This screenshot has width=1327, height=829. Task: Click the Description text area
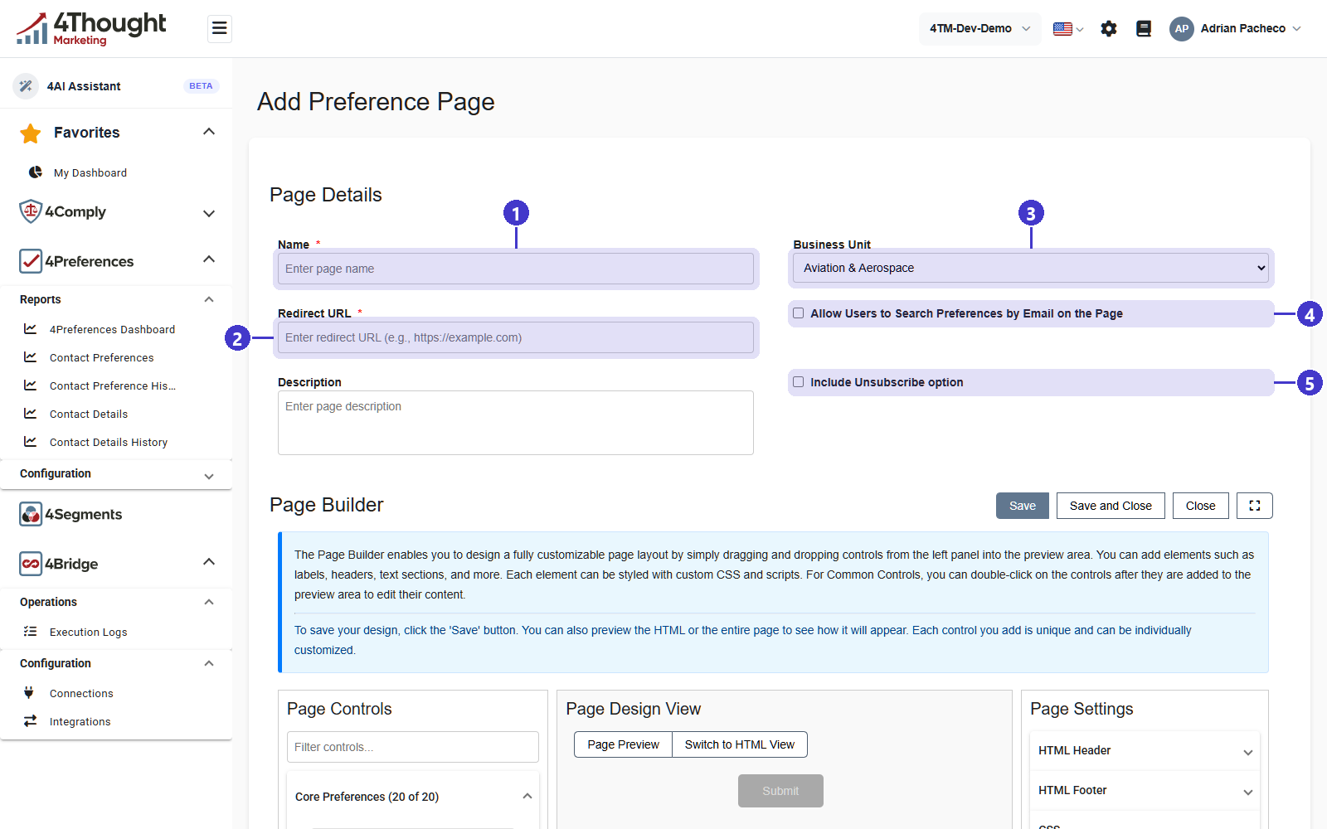(516, 423)
